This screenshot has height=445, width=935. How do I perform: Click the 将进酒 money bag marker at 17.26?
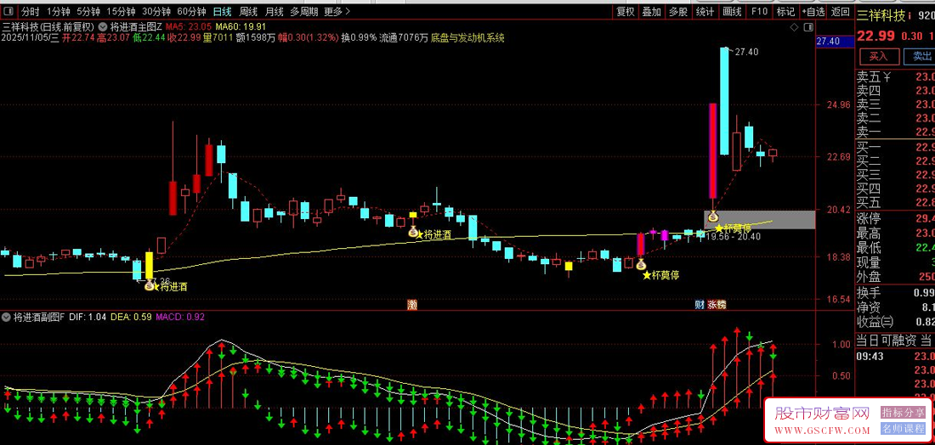[149, 284]
